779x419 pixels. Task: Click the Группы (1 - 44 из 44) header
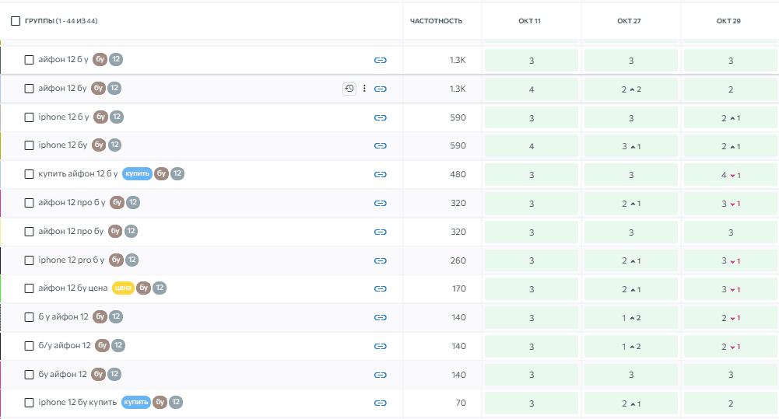point(61,21)
